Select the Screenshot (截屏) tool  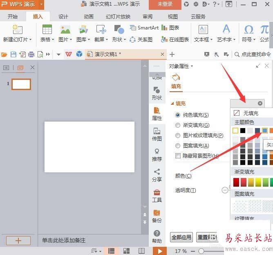tap(101, 29)
